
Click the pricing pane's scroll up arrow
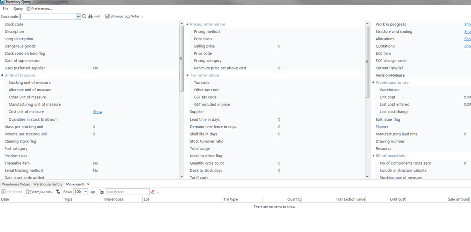coord(367,23)
